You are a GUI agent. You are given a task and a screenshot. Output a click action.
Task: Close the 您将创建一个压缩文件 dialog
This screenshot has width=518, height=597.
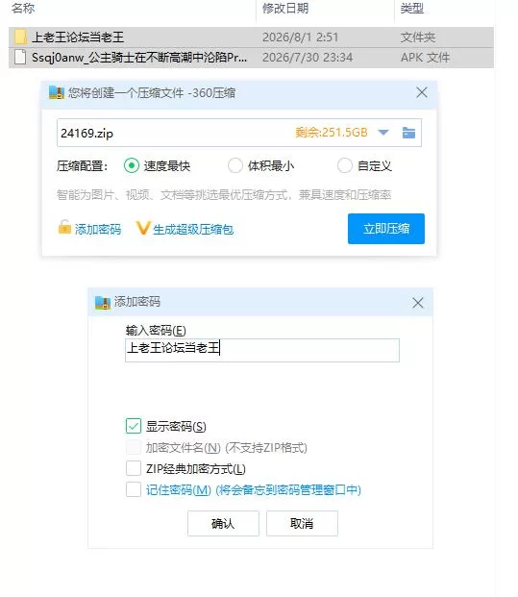tap(422, 92)
